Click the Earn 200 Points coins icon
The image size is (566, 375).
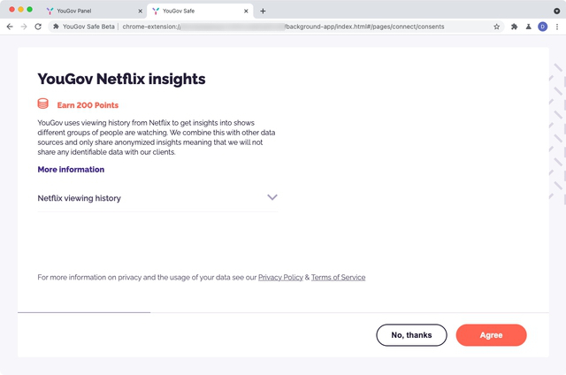click(x=43, y=103)
